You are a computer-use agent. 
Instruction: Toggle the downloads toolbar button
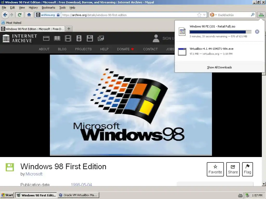(x=261, y=15)
